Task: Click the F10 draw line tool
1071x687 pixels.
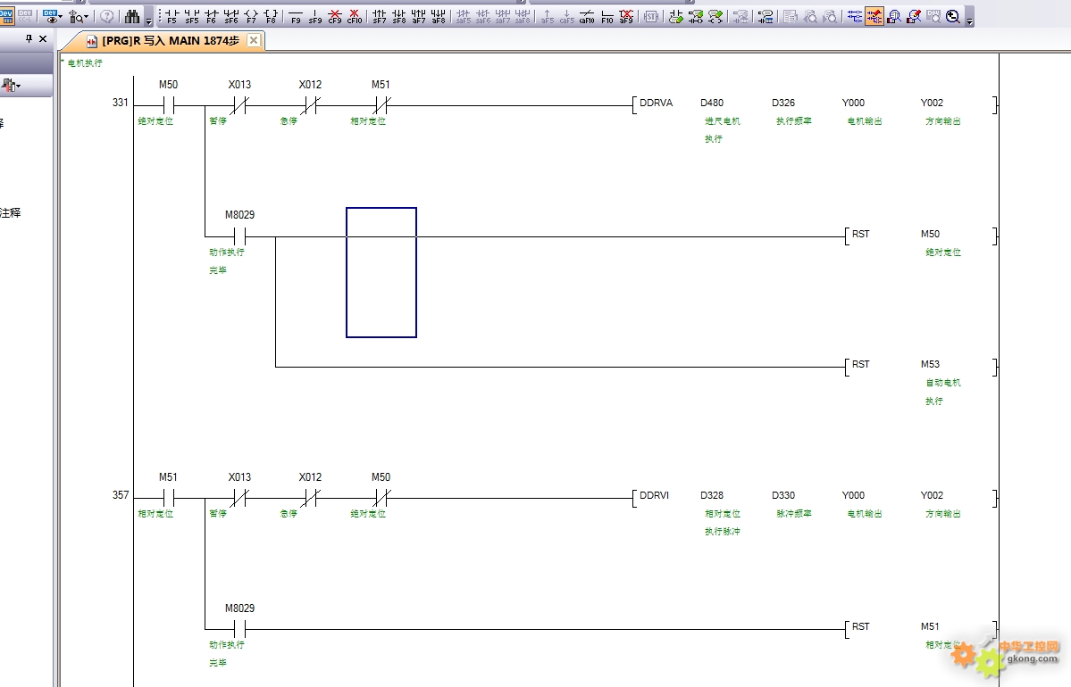Action: [x=607, y=16]
